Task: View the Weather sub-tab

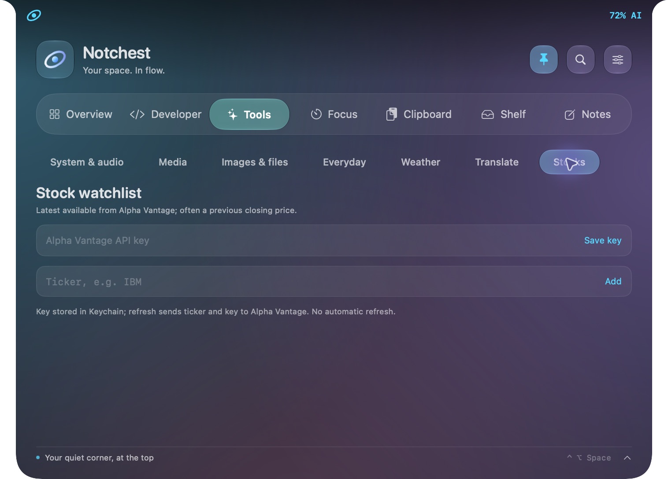Action: tap(421, 162)
